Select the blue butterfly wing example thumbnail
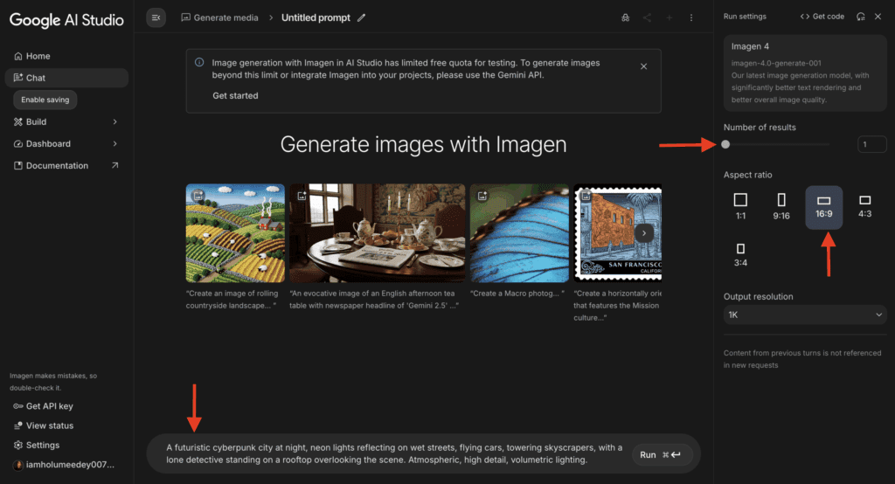This screenshot has height=484, width=895. tap(519, 233)
